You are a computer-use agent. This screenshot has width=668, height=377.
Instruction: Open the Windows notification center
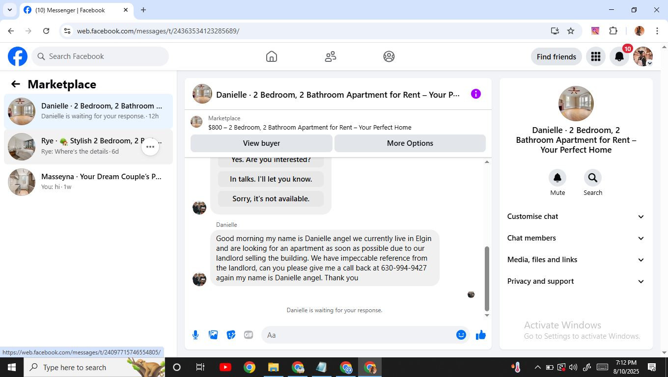652,367
